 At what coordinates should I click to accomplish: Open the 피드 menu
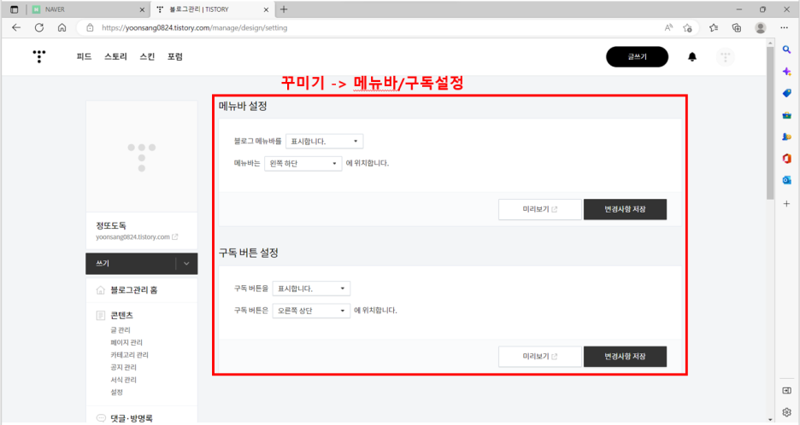pos(84,56)
